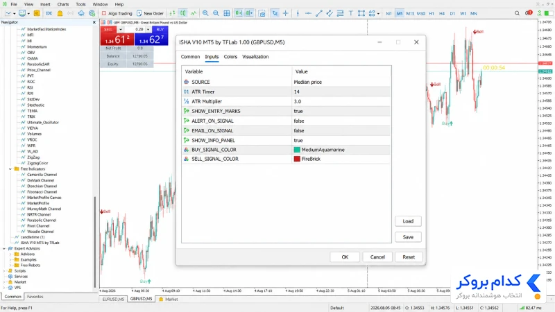The width and height of the screenshot is (555, 312).
Task: Switch chart to bar chart icon
Action: pyautogui.click(x=172, y=13)
